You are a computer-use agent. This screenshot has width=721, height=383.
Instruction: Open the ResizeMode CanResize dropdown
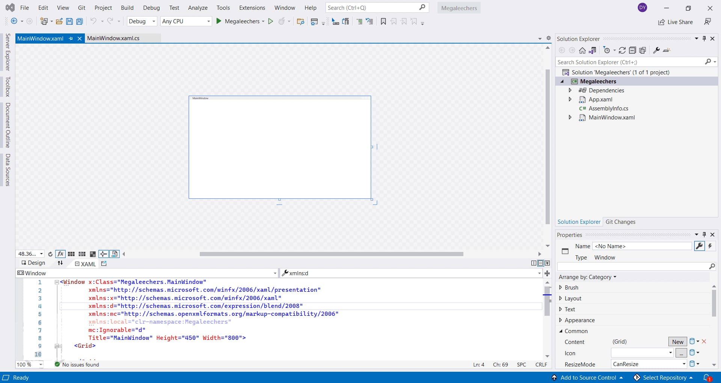point(649,364)
